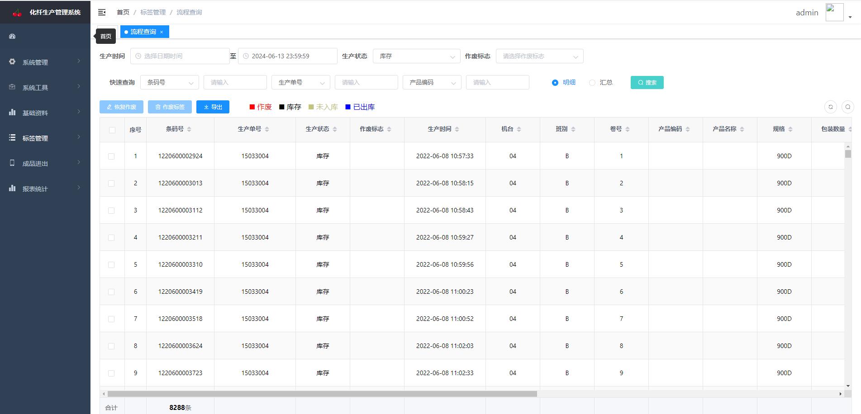
Task: Click the cherry logo icon
Action: coord(17,13)
